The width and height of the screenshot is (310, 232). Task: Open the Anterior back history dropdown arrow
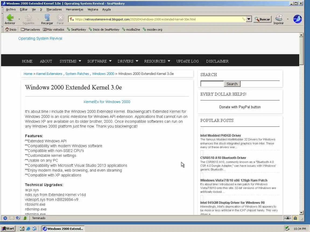pos(19,19)
